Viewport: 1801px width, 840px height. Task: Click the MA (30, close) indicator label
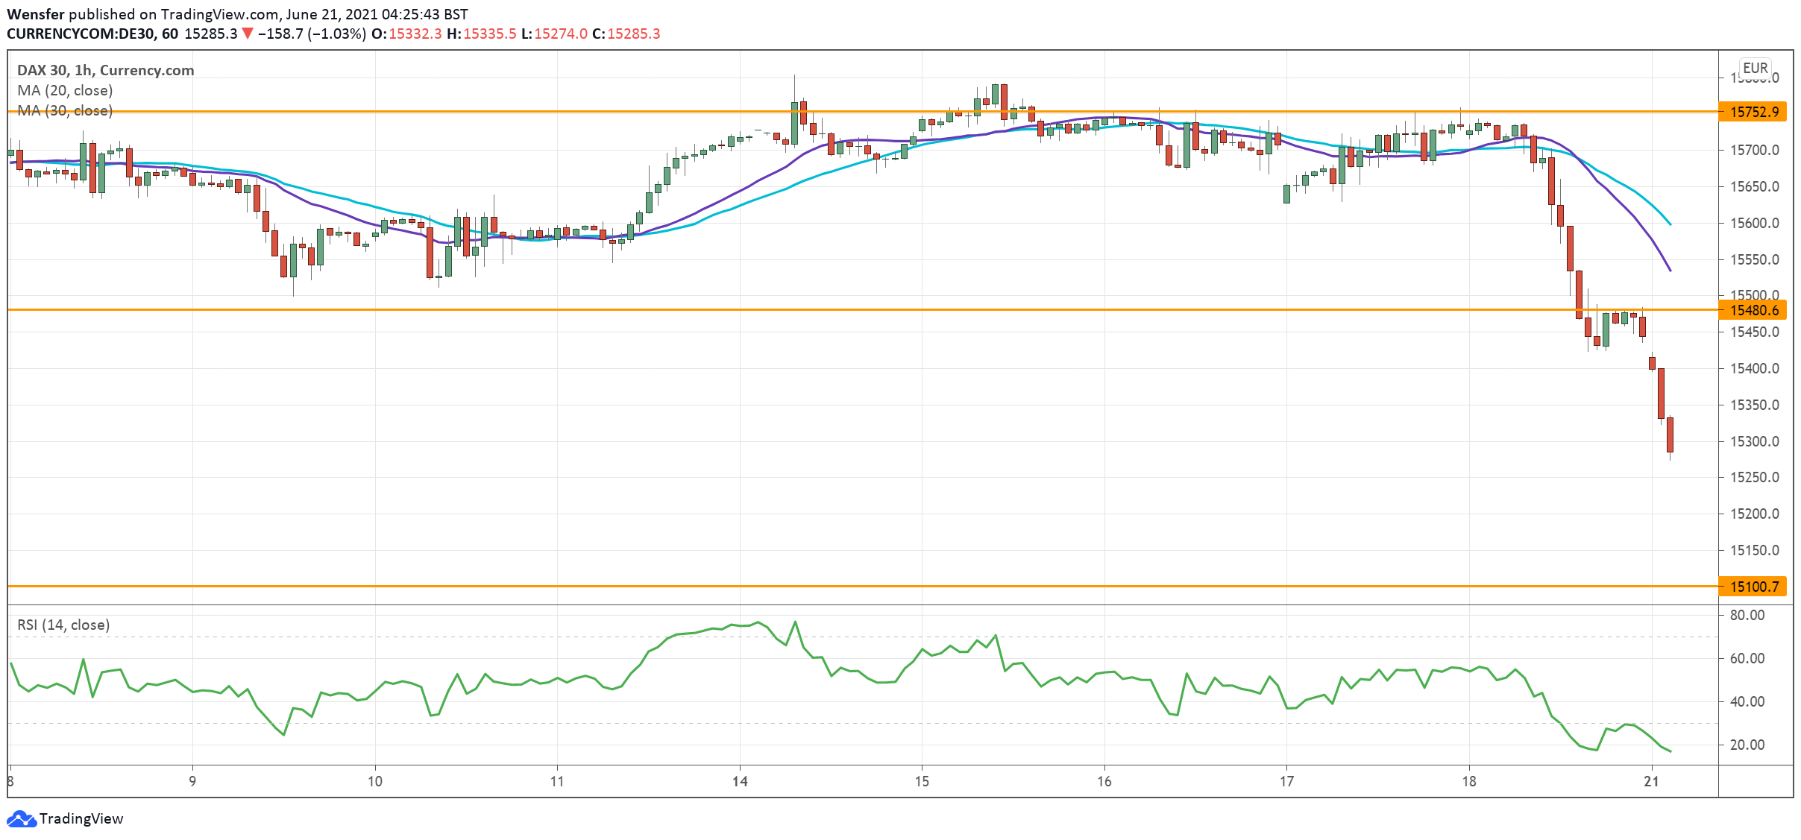(65, 110)
